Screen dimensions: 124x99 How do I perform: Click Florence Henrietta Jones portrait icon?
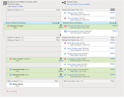coord(65,26)
